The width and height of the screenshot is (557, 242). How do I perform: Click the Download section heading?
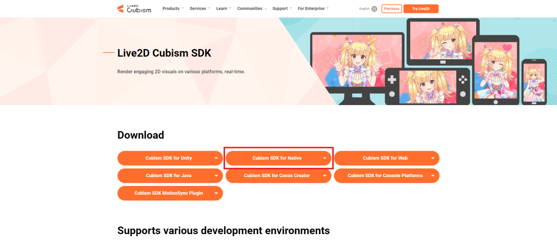tap(141, 135)
